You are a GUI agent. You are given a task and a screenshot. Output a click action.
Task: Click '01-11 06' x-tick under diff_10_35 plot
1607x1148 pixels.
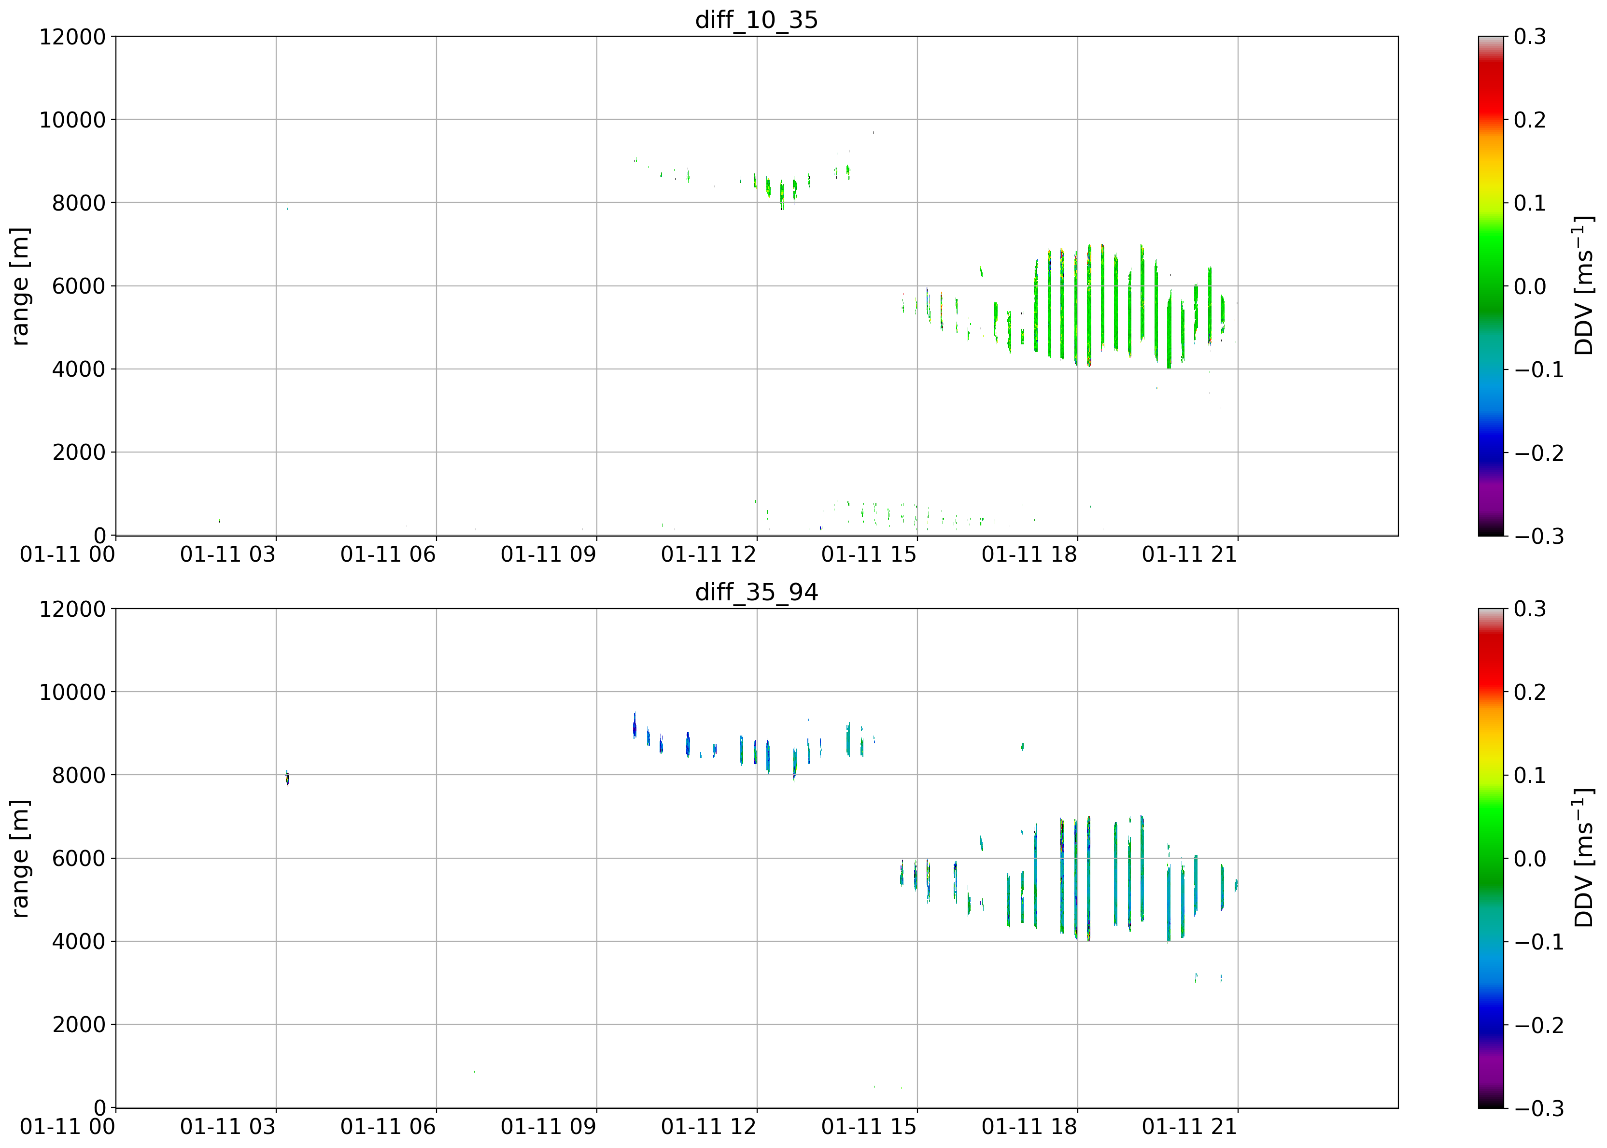[x=388, y=554]
